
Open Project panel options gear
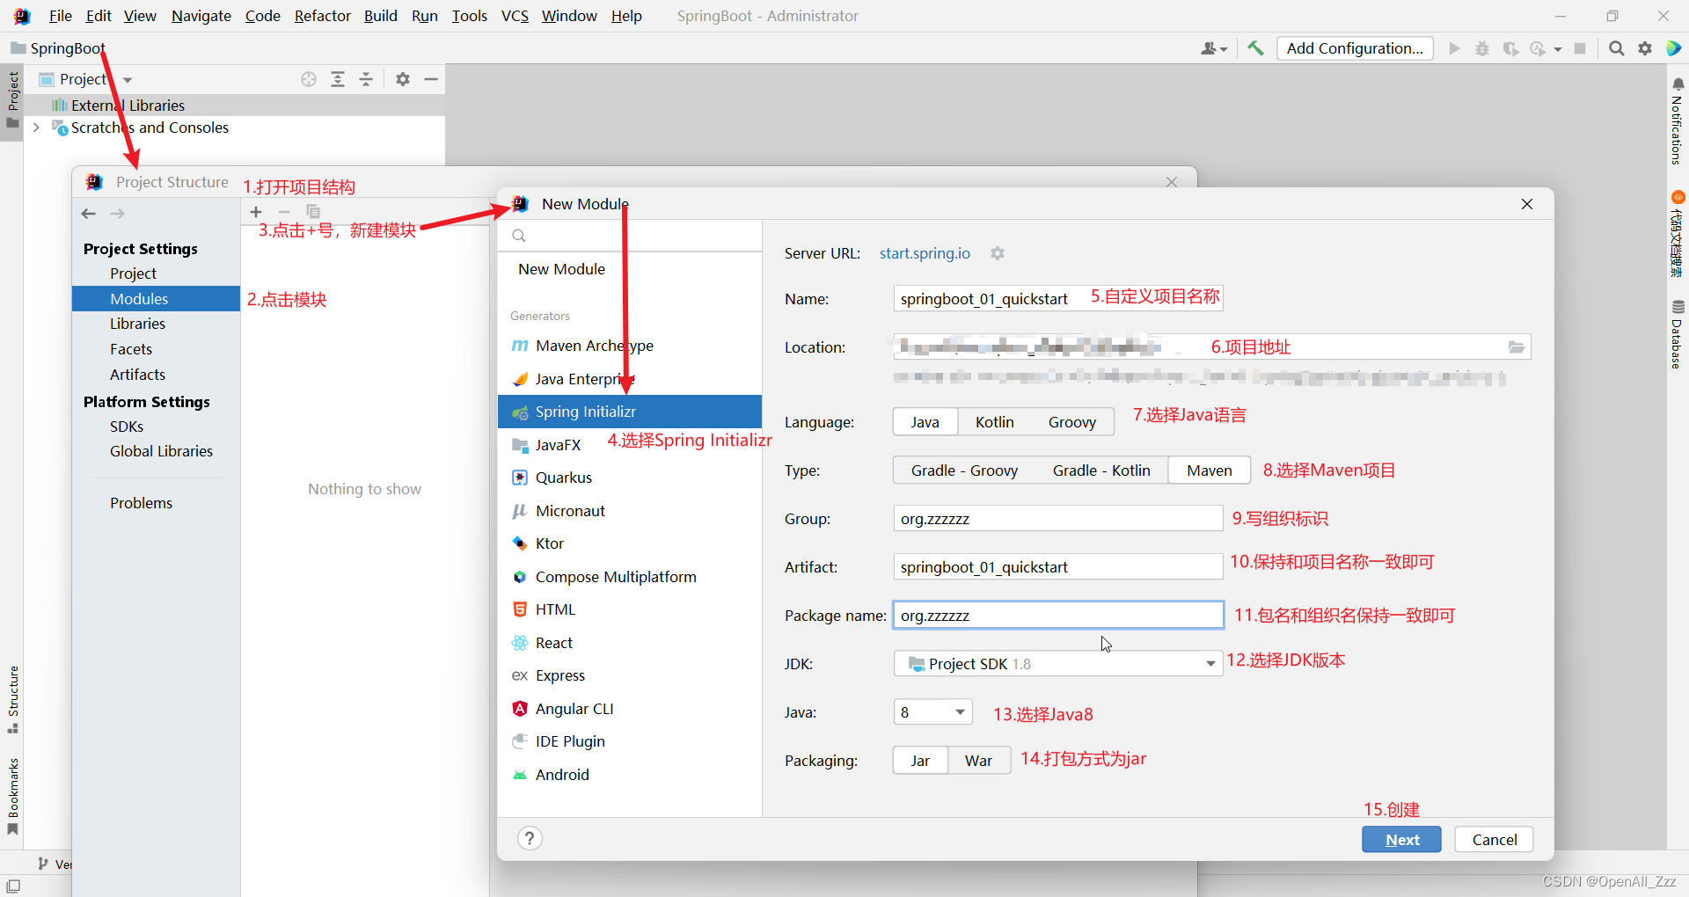click(x=403, y=79)
